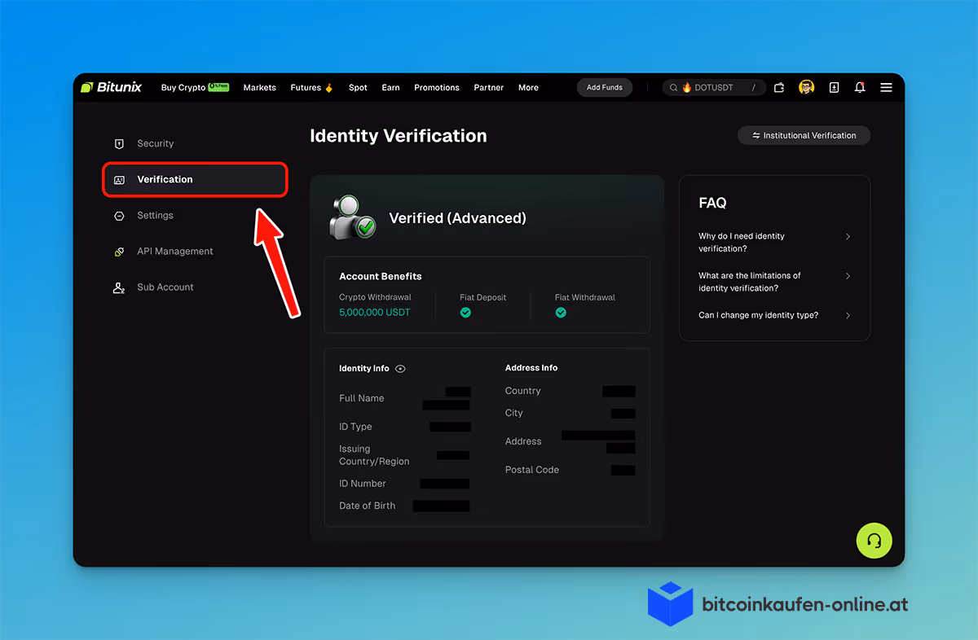The height and width of the screenshot is (640, 978).
Task: Click the green headset support icon
Action: [874, 541]
